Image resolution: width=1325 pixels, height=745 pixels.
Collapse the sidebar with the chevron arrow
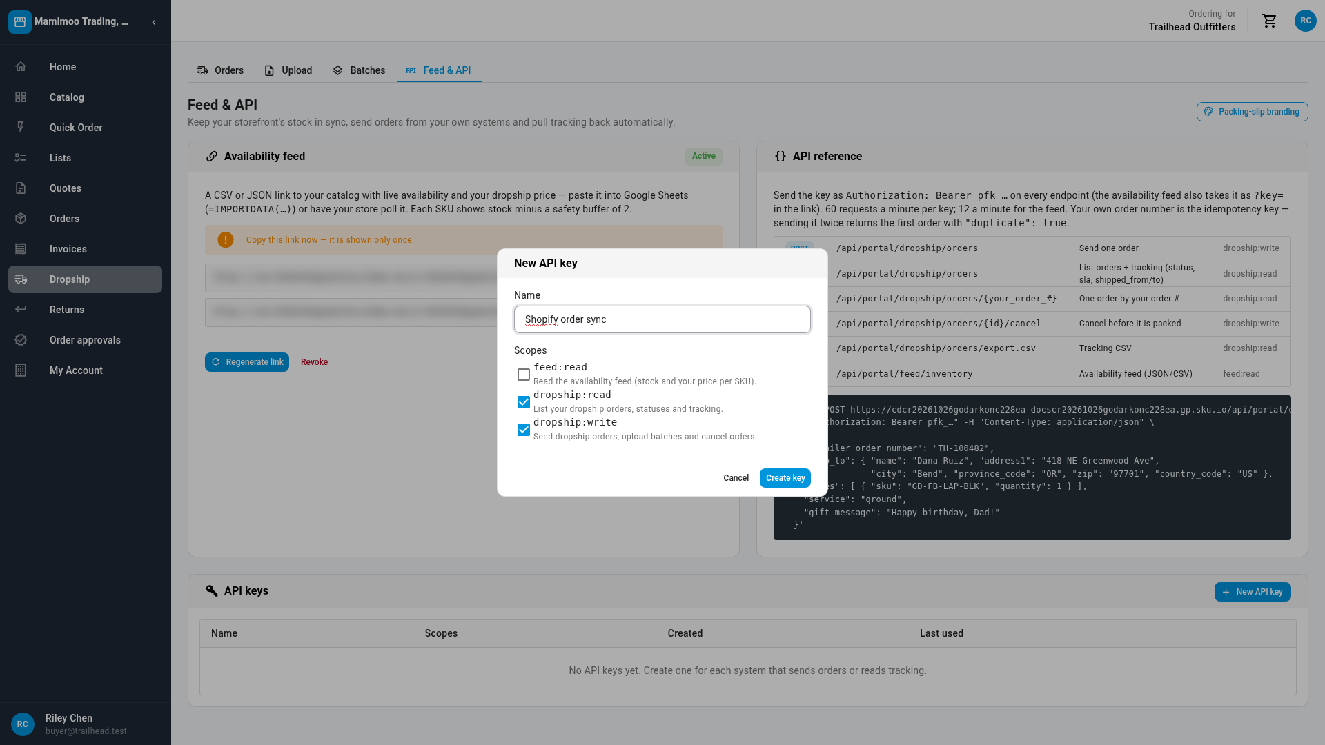154,22
